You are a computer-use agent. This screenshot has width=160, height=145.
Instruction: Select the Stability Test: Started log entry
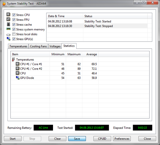98,21
